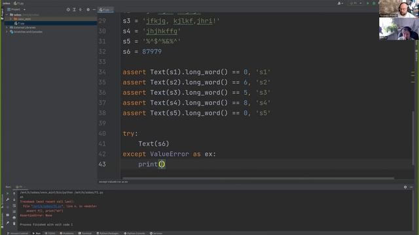Expand Scratches and Consoles node
Image resolution: width=419 pixels, height=235 pixels.
click(x=7, y=32)
